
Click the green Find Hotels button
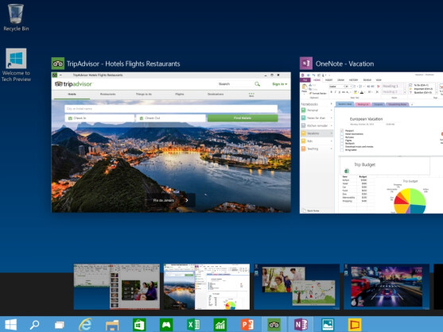(243, 118)
